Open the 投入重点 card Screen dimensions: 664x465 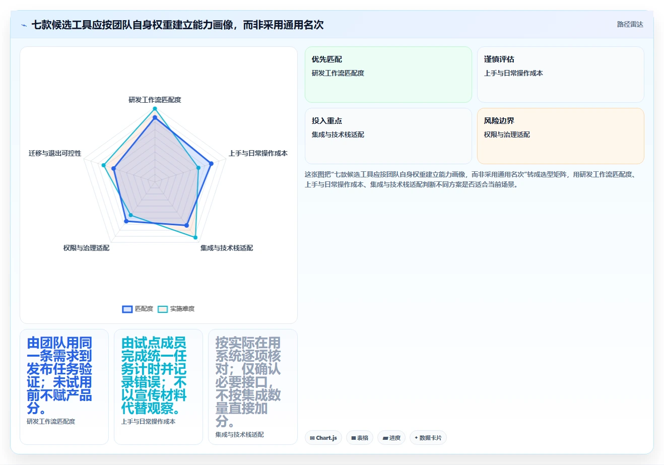388,136
